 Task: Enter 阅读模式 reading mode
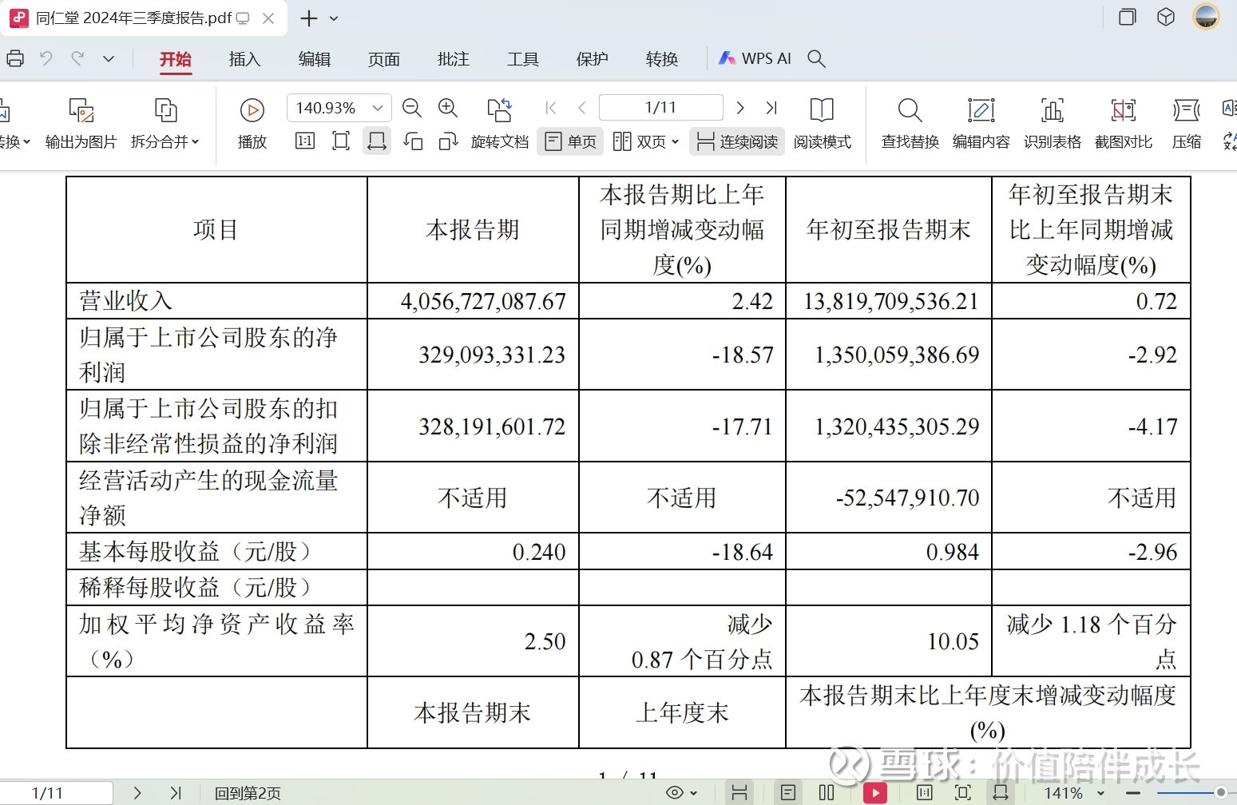[822, 123]
